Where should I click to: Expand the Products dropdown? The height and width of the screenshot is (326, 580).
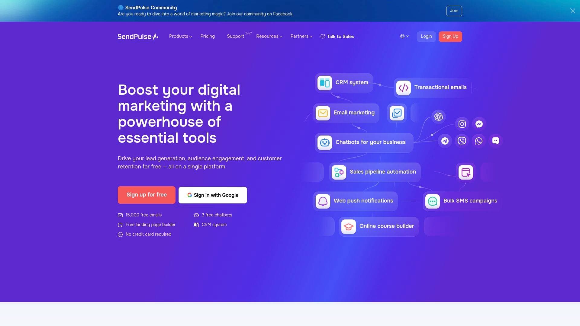(180, 36)
